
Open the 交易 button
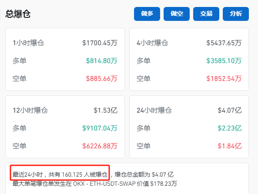(206, 14)
